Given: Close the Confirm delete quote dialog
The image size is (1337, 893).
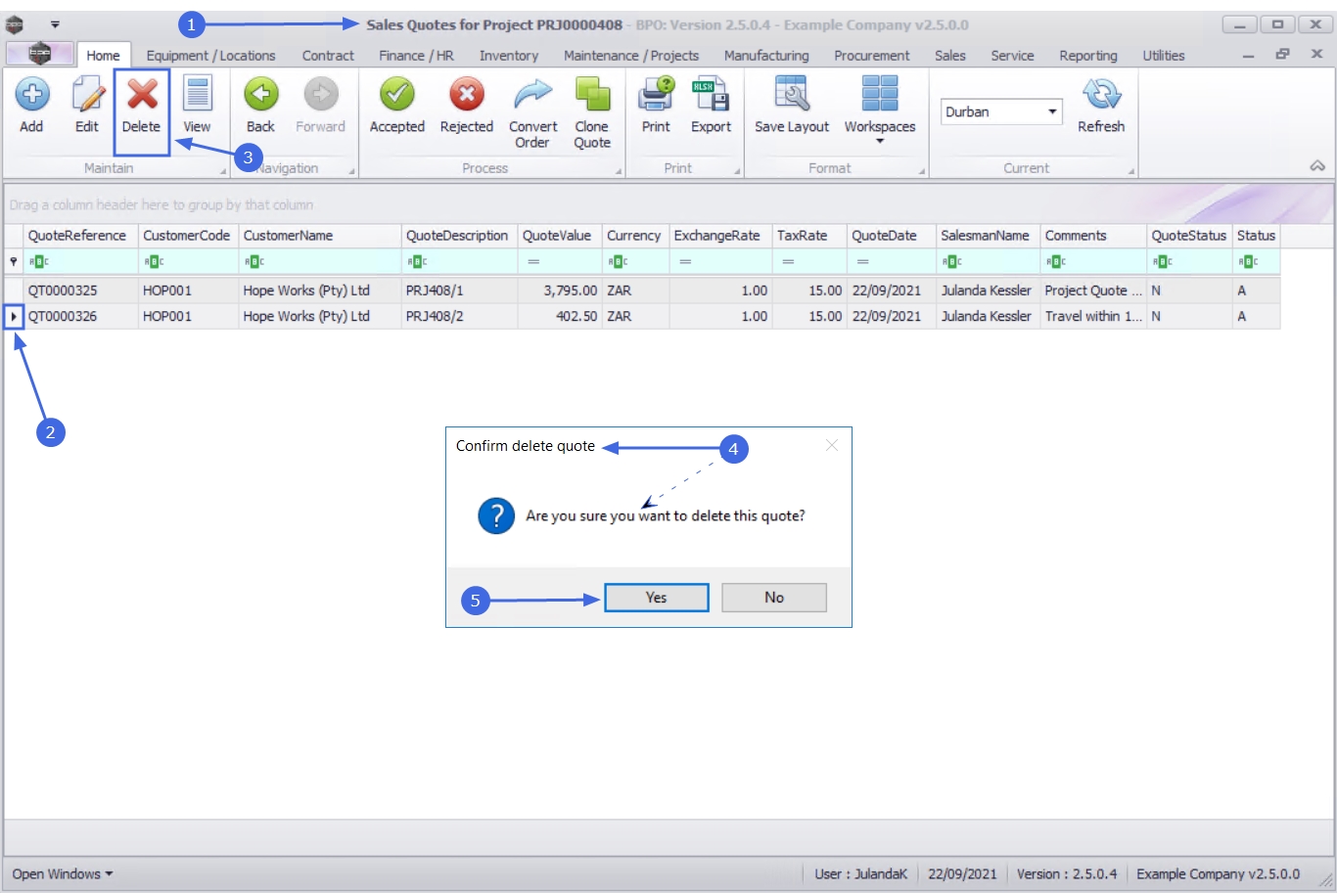Looking at the screenshot, I should coord(832,446).
